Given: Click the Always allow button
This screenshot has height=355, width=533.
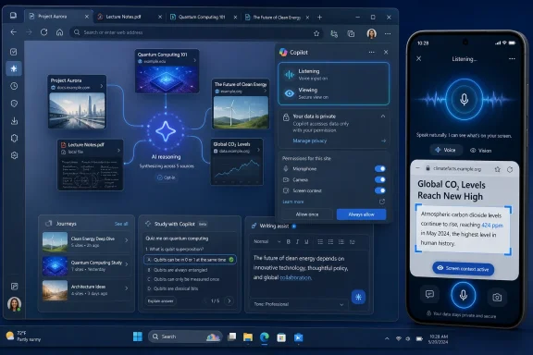Looking at the screenshot, I should click(361, 214).
